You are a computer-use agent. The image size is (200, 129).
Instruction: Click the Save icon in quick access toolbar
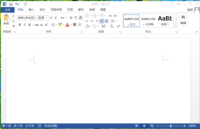click(x=11, y=4)
